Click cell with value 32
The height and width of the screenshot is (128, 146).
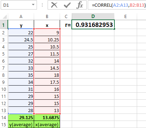(x=21, y=61)
